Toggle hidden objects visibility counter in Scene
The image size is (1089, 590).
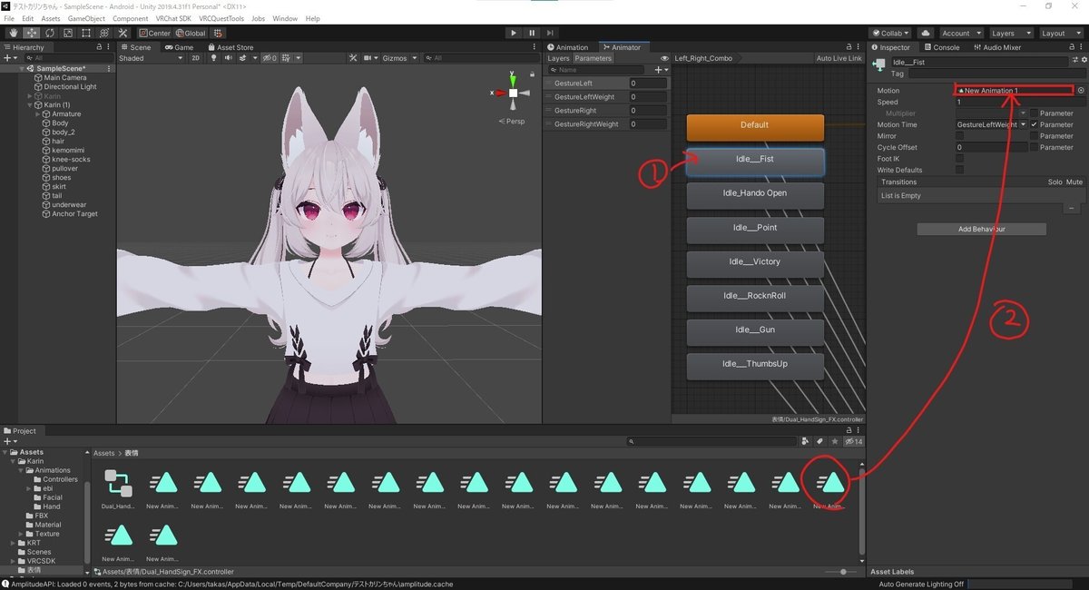(269, 58)
